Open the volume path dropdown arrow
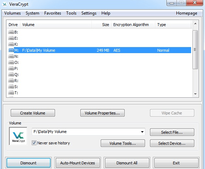The image size is (205, 169). click(142, 132)
